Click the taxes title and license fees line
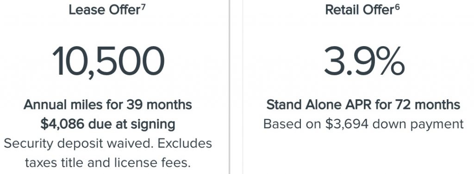Image resolution: width=474 pixels, height=174 pixels. coord(108,163)
